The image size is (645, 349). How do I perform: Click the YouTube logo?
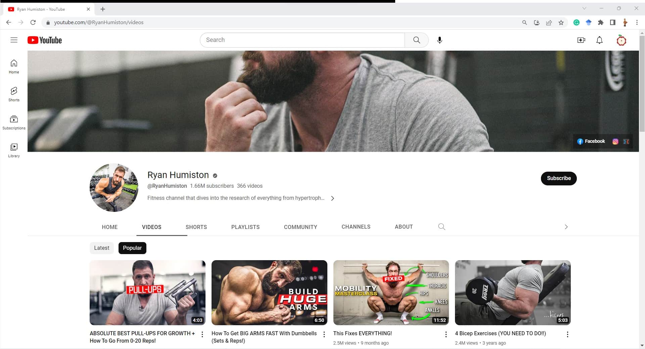click(x=44, y=40)
